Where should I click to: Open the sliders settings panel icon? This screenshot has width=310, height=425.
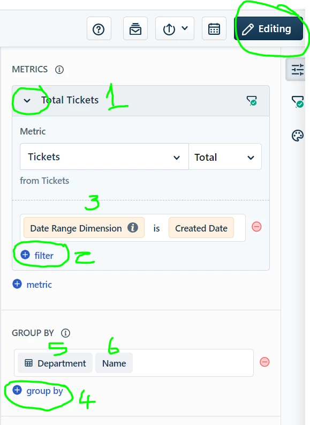coord(297,69)
